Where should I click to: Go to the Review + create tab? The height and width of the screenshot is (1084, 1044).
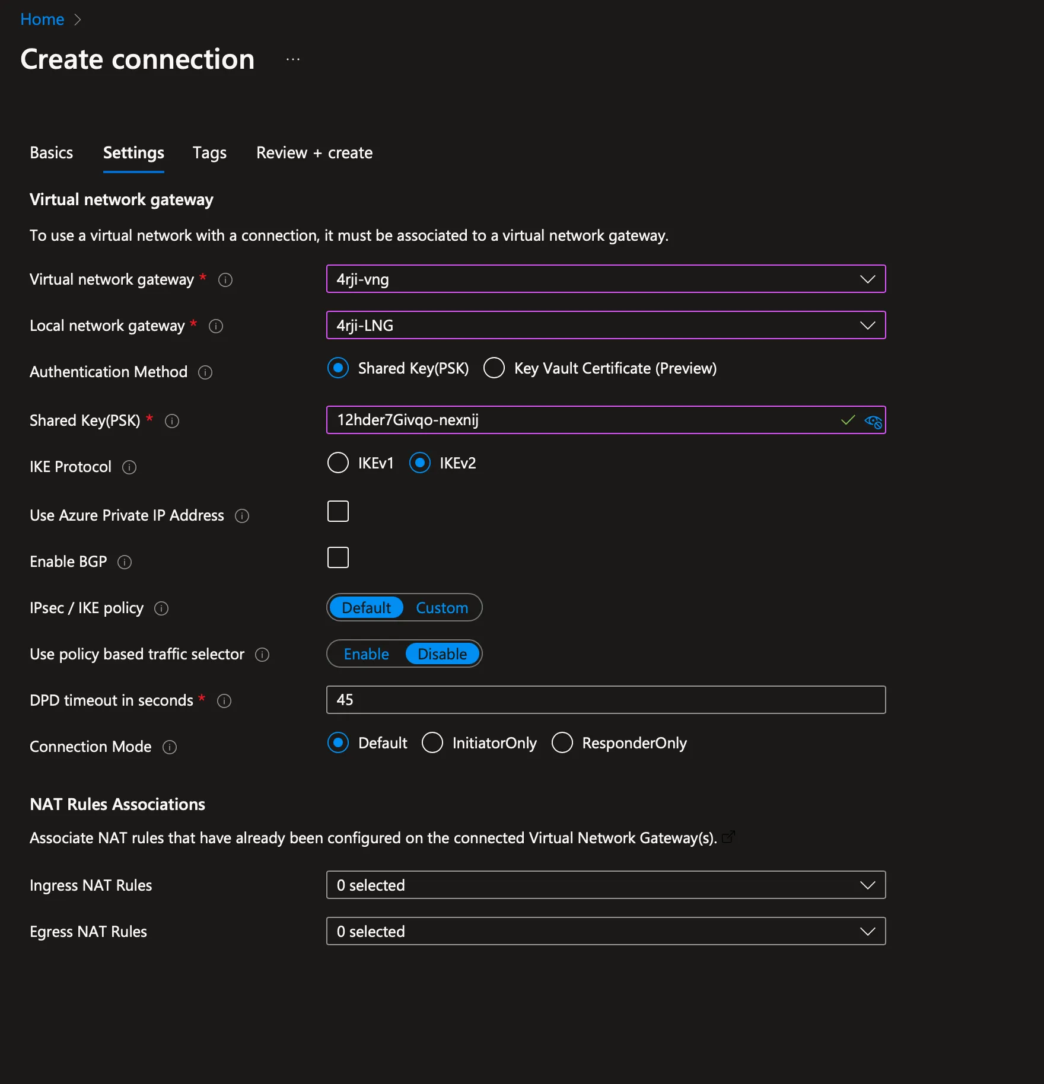[314, 153]
